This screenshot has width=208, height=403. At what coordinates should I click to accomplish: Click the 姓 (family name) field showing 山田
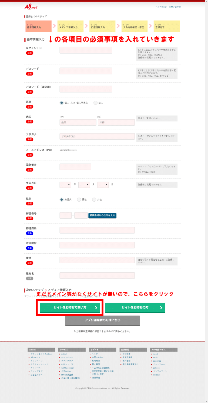(78, 122)
